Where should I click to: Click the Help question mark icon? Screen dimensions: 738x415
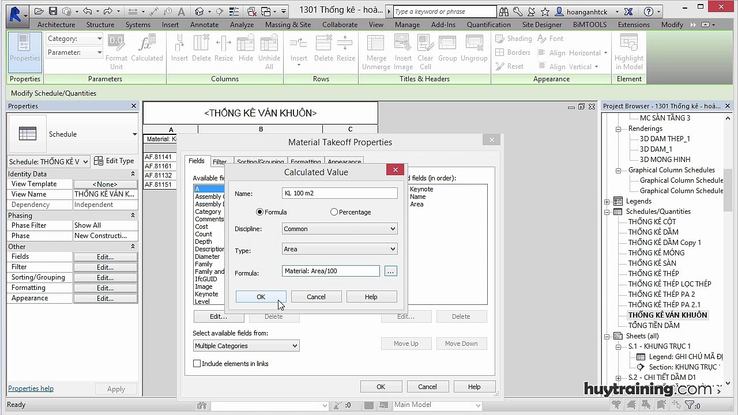tap(649, 12)
